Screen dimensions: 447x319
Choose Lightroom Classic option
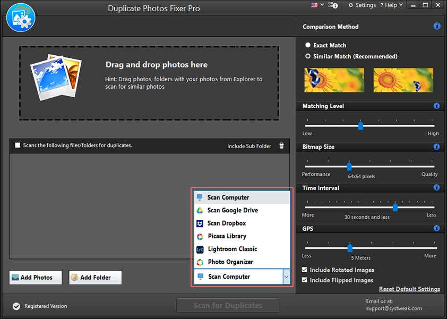coord(242,249)
